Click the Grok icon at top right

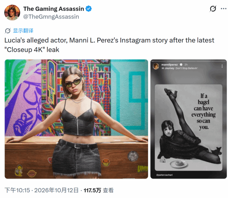click(213, 9)
